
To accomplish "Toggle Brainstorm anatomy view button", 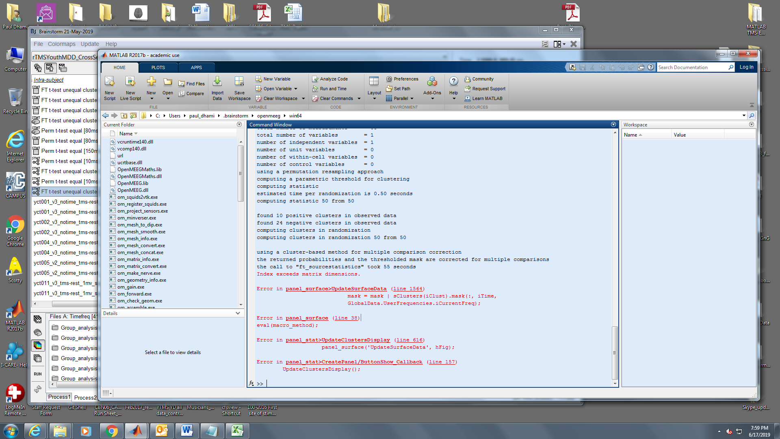I will (38, 68).
